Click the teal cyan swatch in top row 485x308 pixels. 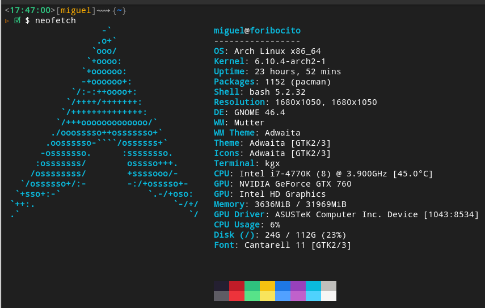(x=313, y=286)
